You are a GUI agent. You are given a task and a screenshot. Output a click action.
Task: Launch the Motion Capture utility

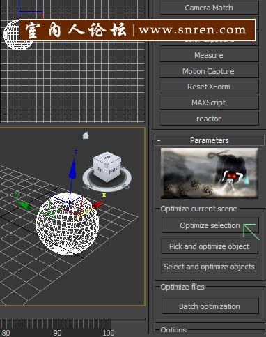[x=209, y=71]
